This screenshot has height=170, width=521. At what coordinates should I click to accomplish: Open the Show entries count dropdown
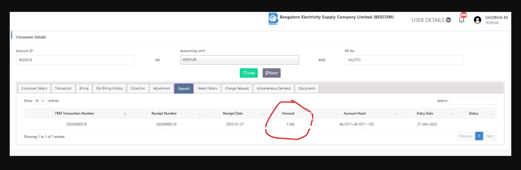(x=40, y=101)
